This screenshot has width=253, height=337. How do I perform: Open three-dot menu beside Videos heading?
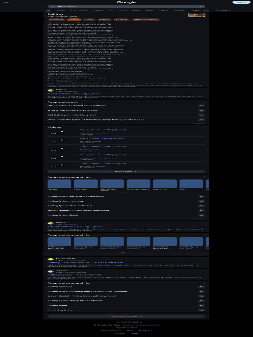point(204,127)
